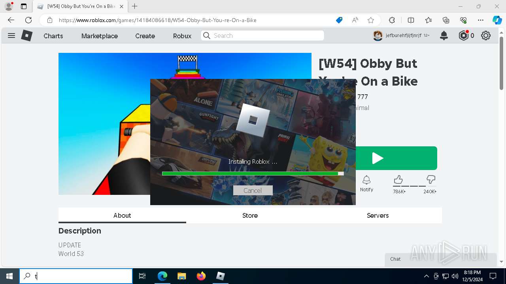506x284 pixels.
Task: Toggle split screen in Edge
Action: click(411, 20)
